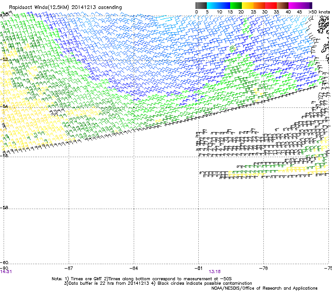Click the '20141213' date in the title
The image size is (332, 291).
click(83, 8)
